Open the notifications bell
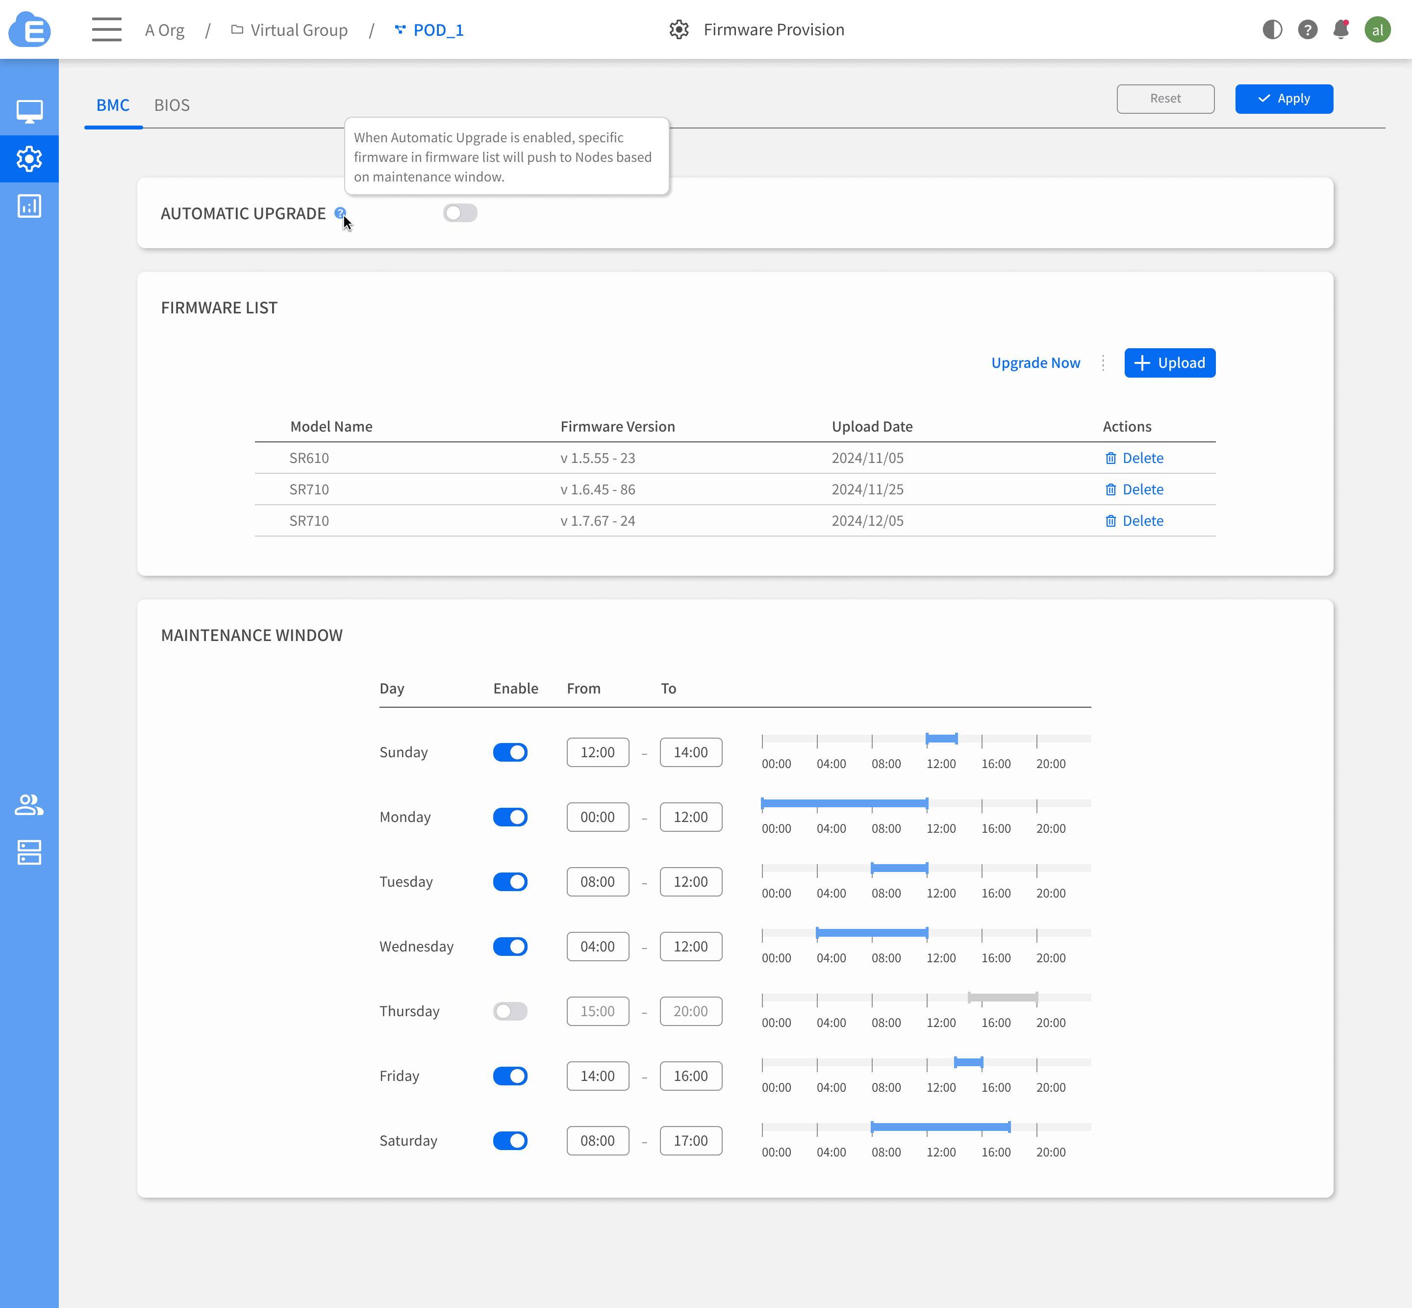1412x1308 pixels. point(1340,30)
